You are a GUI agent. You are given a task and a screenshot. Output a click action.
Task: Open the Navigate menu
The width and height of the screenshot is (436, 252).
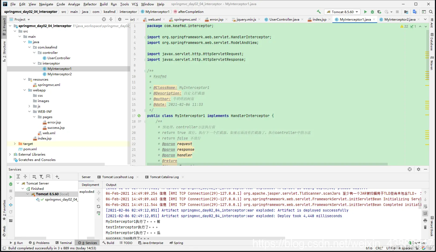(46, 4)
